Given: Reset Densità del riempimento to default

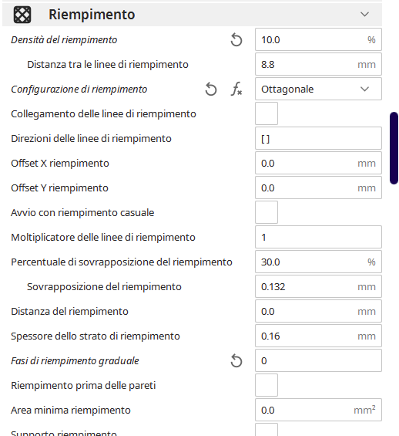Looking at the screenshot, I should (x=236, y=40).
